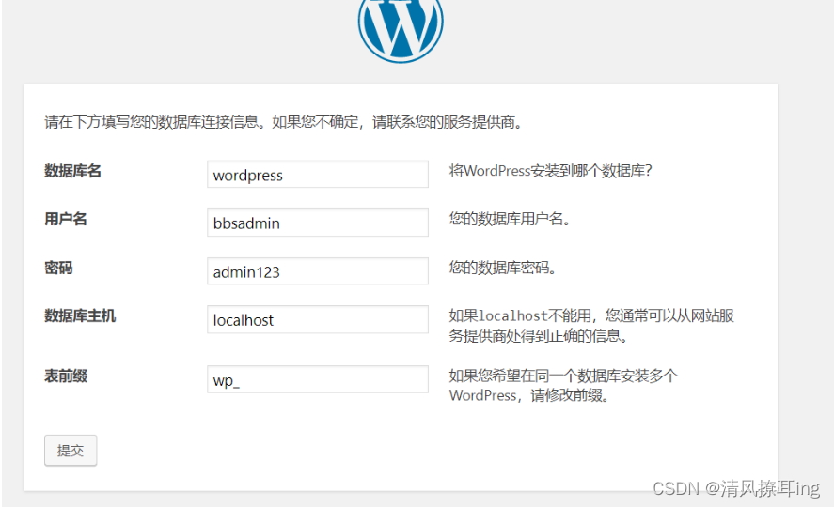Click the WordPress logo at top
The width and height of the screenshot is (834, 507).
click(401, 29)
